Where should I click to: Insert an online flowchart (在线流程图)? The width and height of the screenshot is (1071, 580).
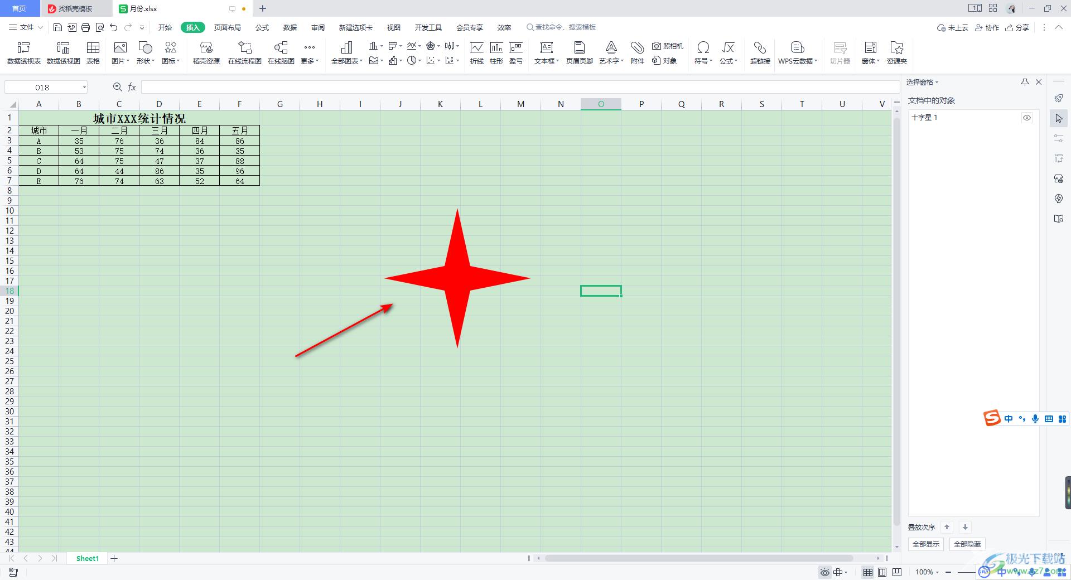245,53
